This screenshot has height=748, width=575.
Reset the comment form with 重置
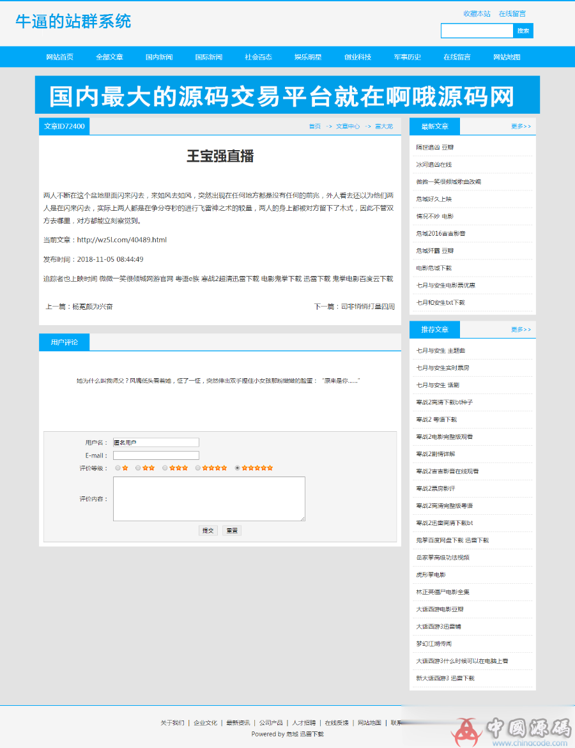click(x=231, y=530)
